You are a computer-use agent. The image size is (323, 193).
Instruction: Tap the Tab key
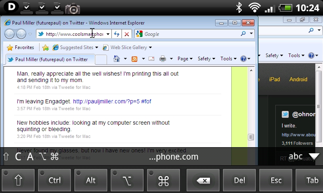(x=309, y=180)
